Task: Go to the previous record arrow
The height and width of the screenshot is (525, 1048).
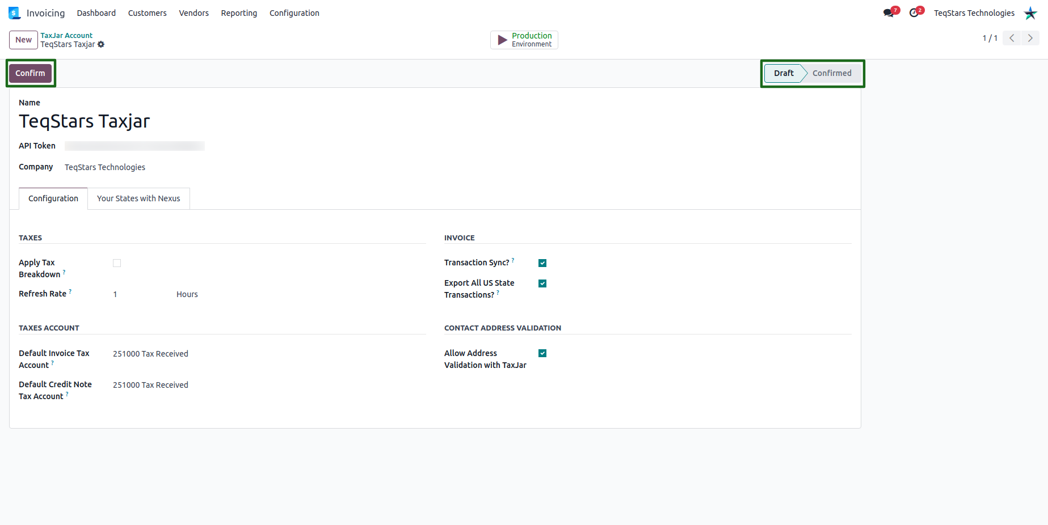Action: coord(1012,38)
